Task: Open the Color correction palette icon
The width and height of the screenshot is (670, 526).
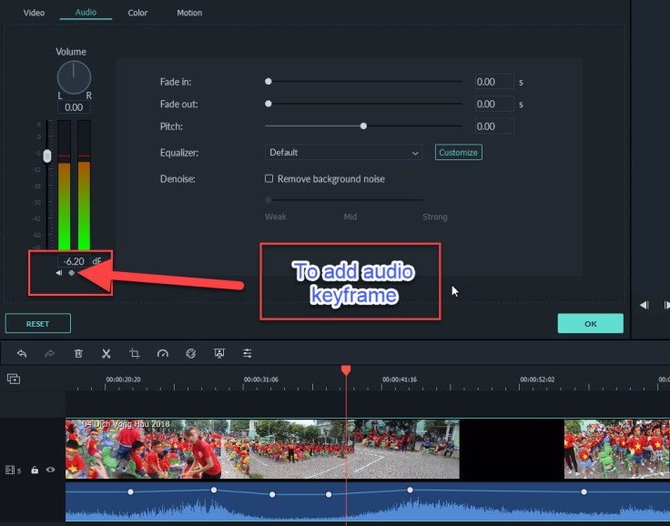Action: [x=191, y=353]
